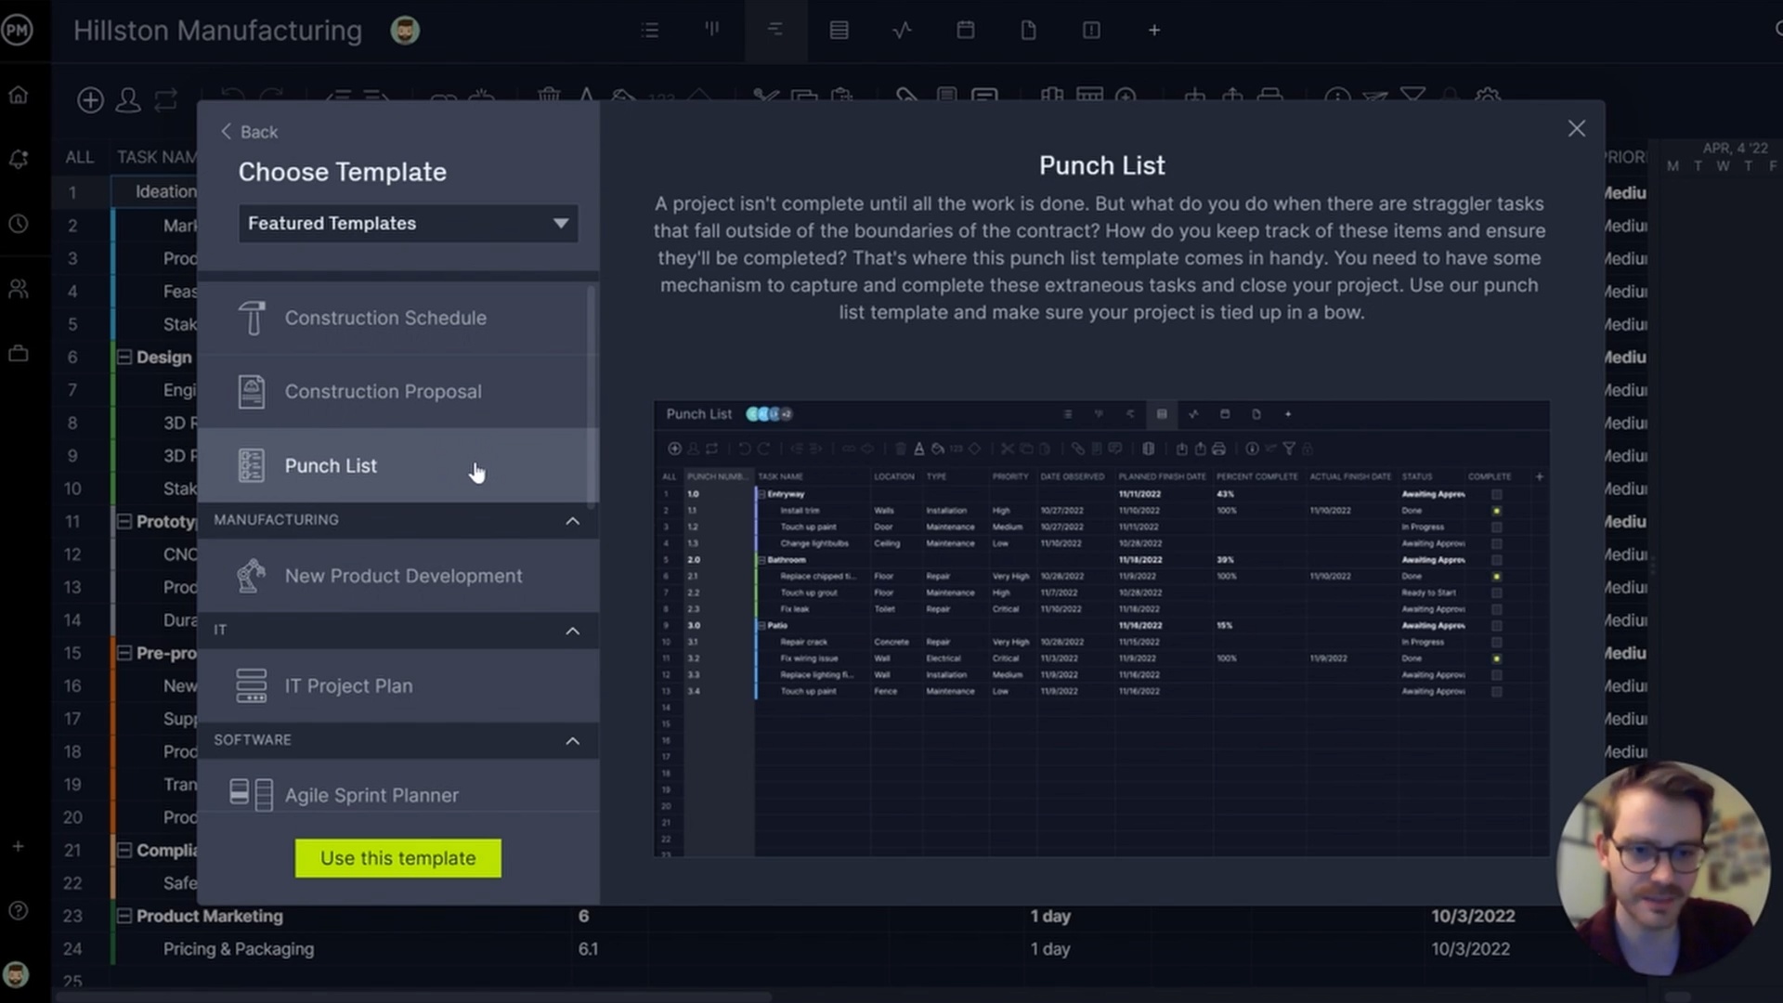Collapse the IT section chevron
Viewport: 1783px width, 1003px height.
572,630
